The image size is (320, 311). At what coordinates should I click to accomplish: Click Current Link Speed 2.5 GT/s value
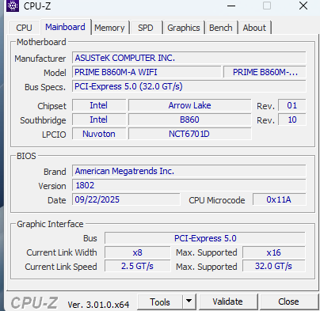[138, 266]
